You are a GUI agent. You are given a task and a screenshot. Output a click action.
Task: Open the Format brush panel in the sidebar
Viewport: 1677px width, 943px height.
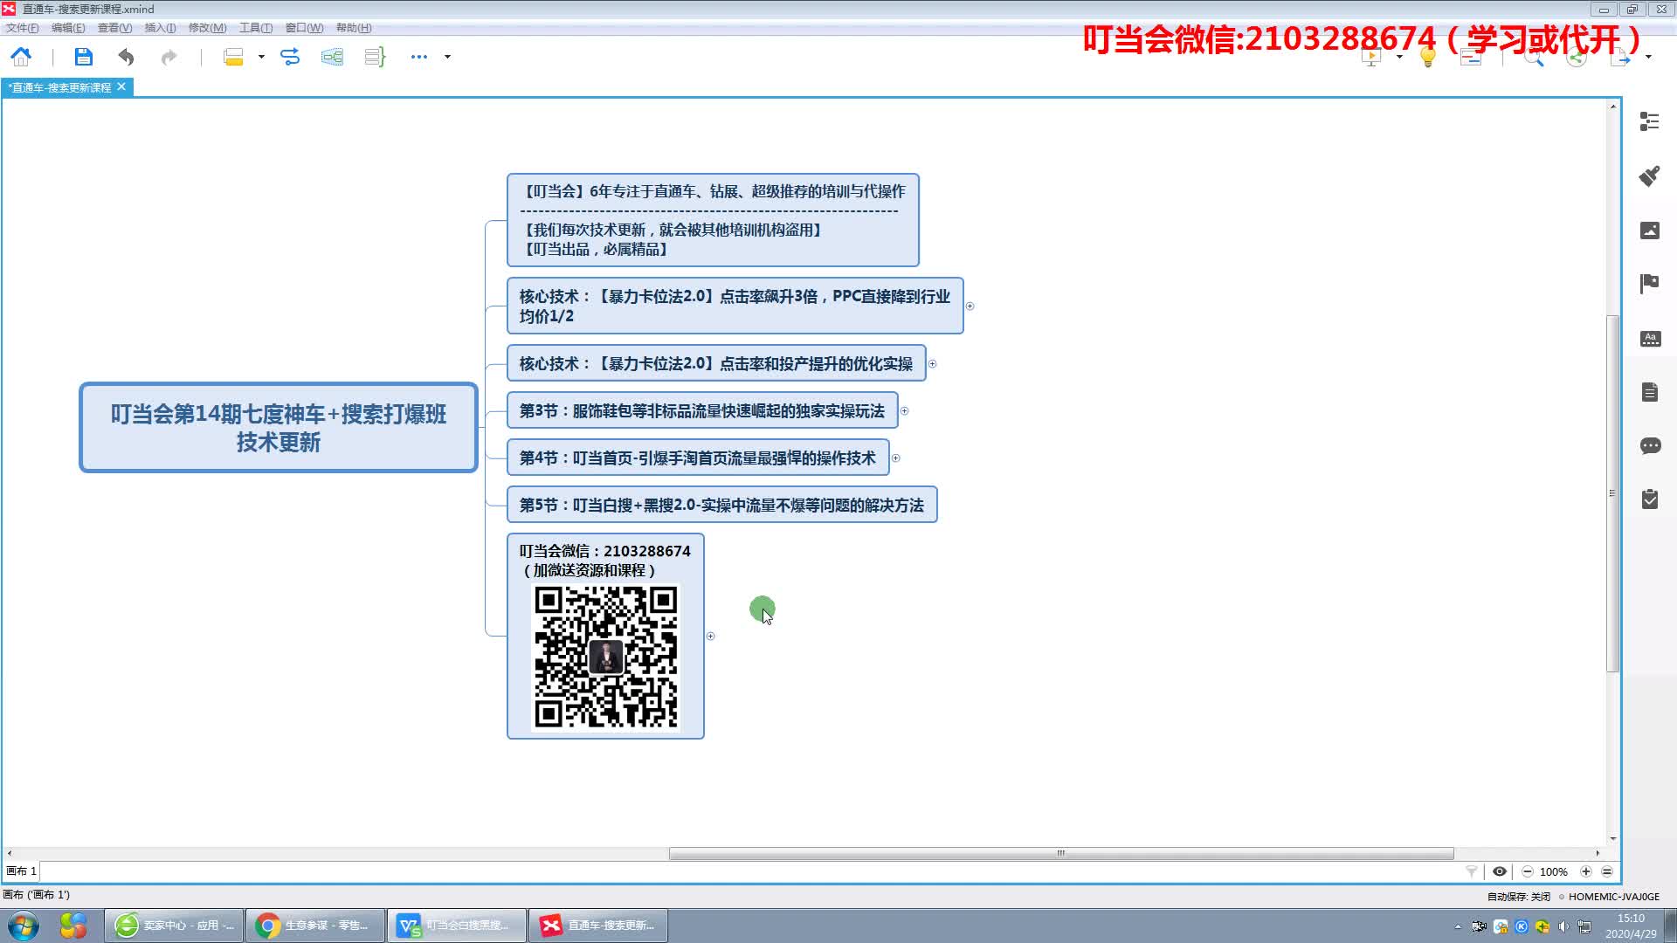(x=1649, y=176)
